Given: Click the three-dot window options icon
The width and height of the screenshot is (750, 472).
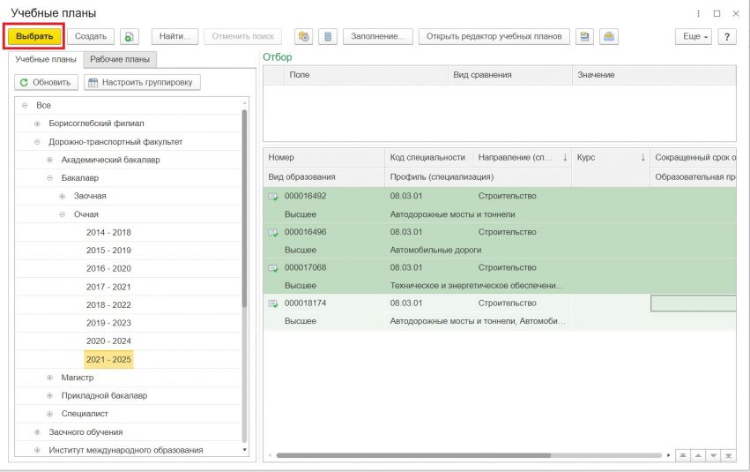Looking at the screenshot, I should point(698,13).
